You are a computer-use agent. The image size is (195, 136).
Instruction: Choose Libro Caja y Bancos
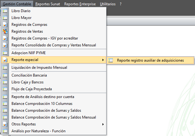54,82
